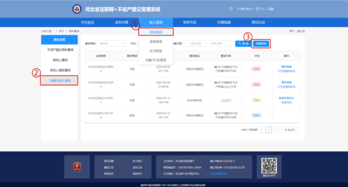This screenshot has width=348, height=187.
Task: Click the 业务编号 column header
Action: coord(101,56)
